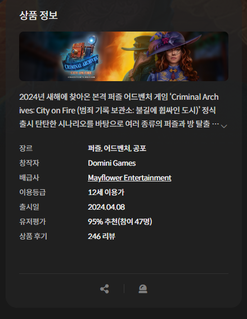Viewport: 247px width, 319px height.
Task: Click the 유저평가 row label
Action: [33, 221]
